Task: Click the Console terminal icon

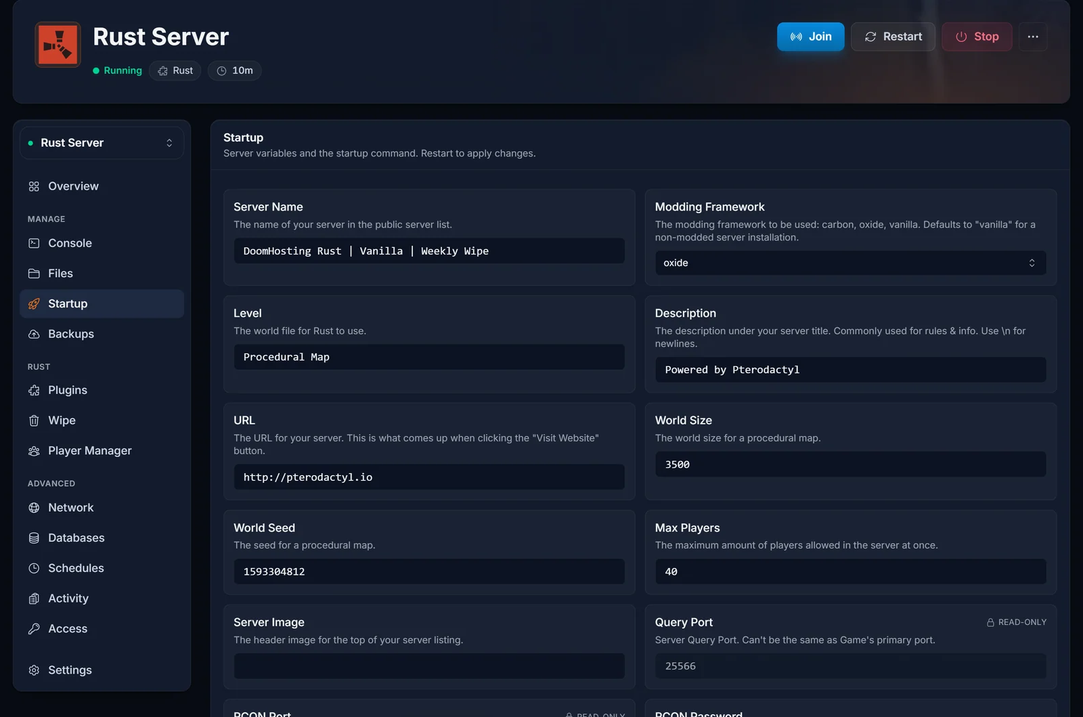Action: [x=34, y=243]
